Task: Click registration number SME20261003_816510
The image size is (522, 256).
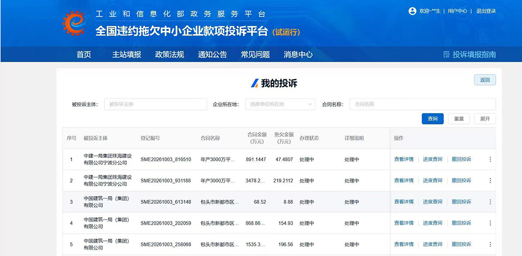Action: coord(166,159)
